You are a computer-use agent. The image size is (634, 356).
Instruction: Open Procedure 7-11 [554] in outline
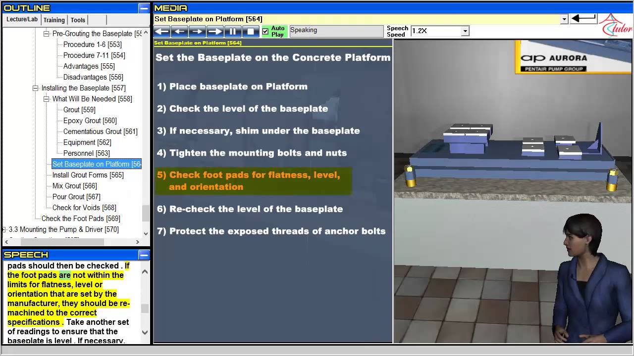(94, 55)
